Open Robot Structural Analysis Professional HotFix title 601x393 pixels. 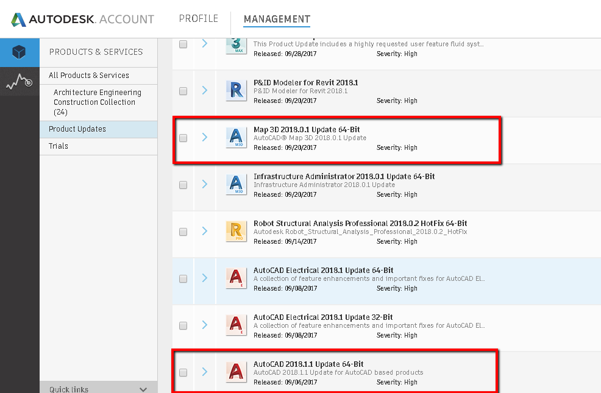pyautogui.click(x=360, y=224)
